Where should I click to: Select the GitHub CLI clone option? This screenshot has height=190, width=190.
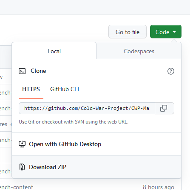[x=65, y=89]
